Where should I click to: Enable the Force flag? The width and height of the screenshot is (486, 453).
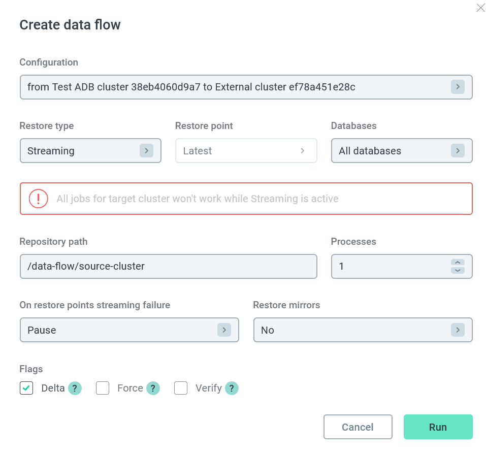point(103,388)
